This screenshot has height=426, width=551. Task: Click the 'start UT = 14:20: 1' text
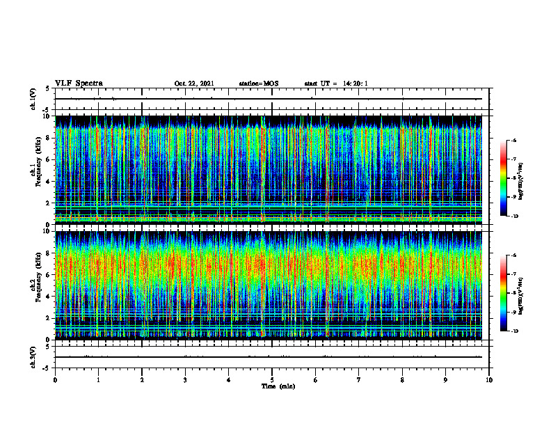[x=336, y=84]
